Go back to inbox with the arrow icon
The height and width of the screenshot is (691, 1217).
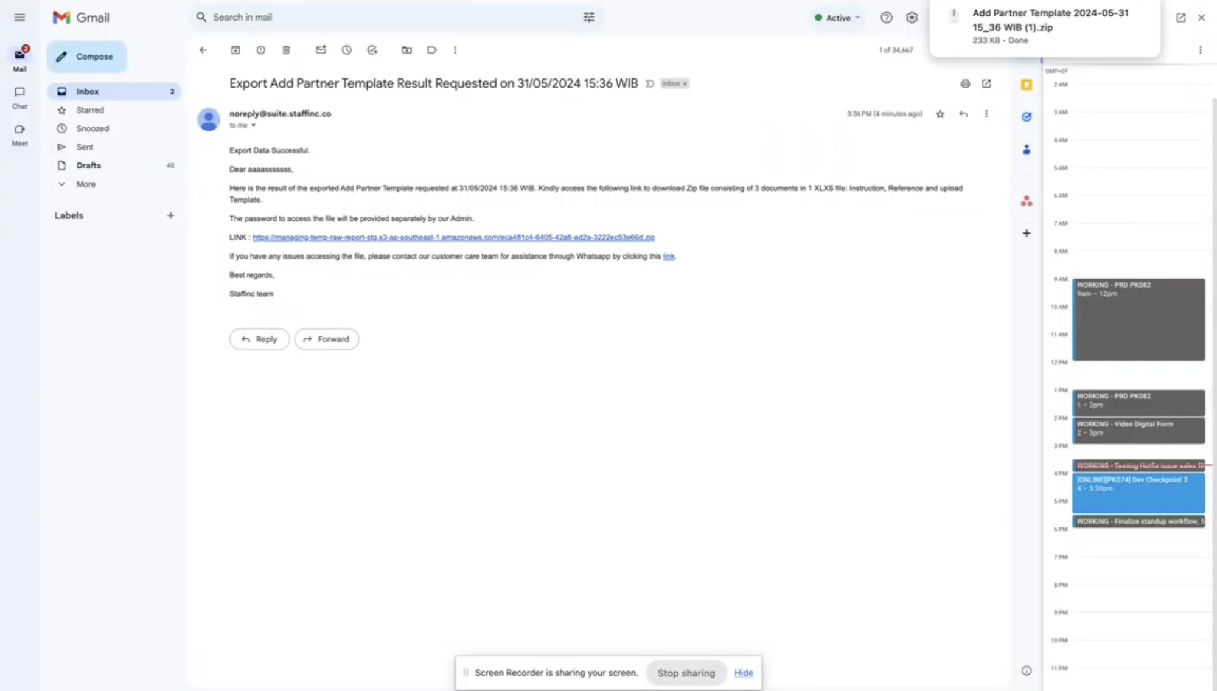tap(203, 50)
